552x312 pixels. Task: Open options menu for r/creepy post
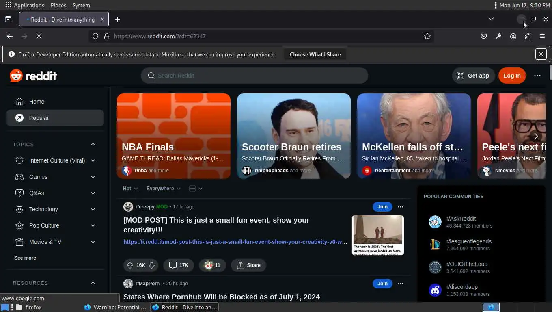click(401, 207)
